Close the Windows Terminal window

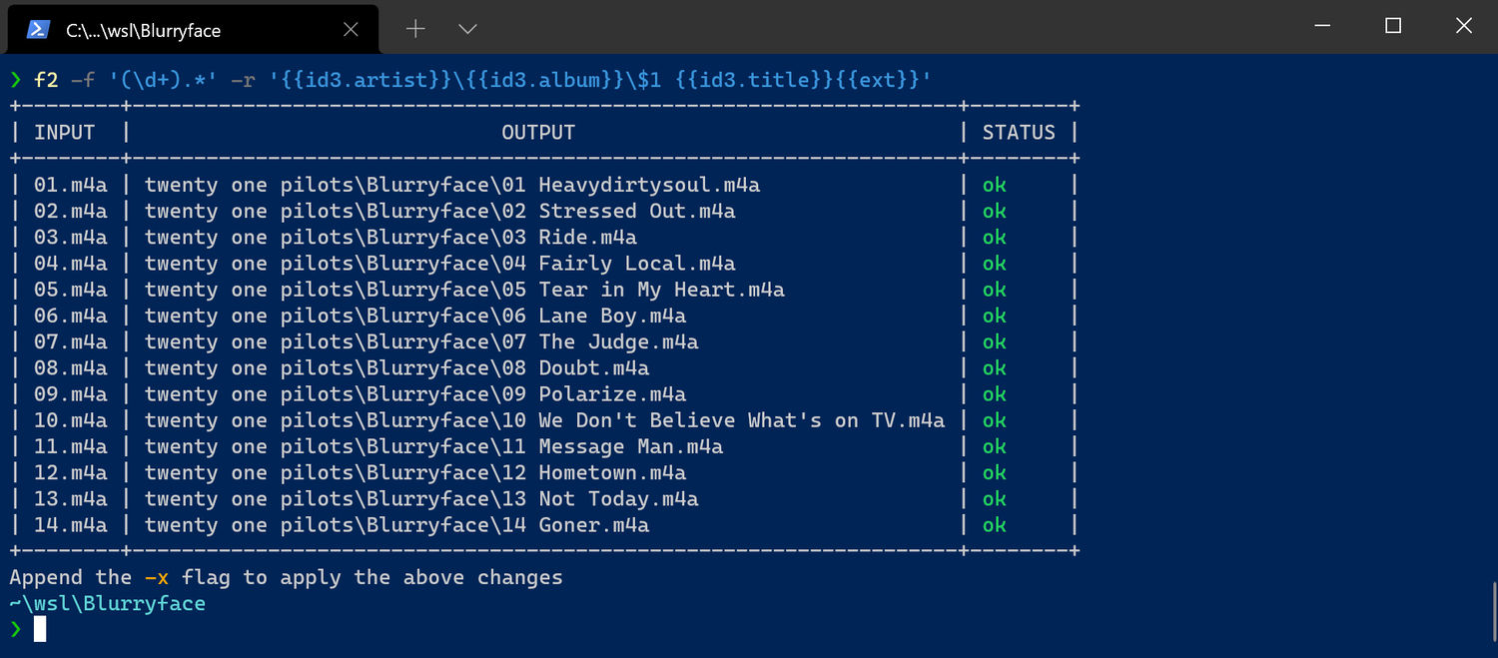tap(1464, 27)
